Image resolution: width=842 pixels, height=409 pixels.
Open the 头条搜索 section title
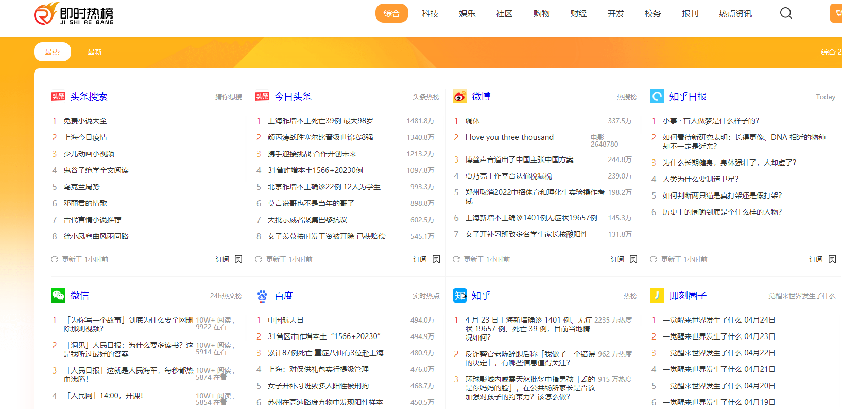pos(89,96)
